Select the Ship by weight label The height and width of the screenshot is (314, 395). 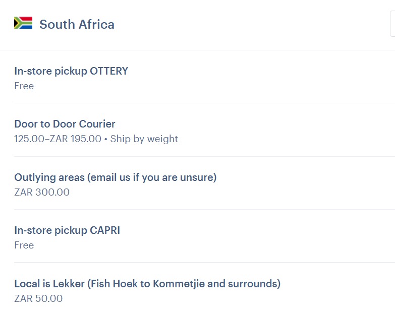click(144, 139)
